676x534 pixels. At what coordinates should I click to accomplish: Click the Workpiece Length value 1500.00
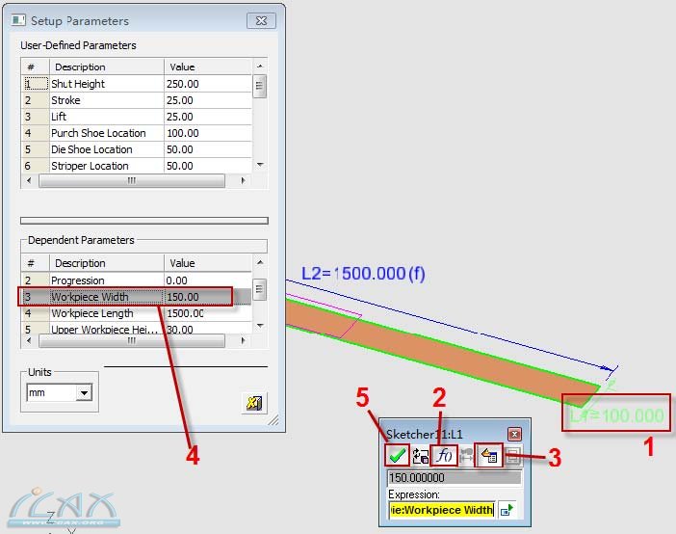point(186,313)
